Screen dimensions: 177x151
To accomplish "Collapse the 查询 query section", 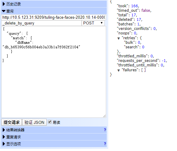I will point(54,11).
